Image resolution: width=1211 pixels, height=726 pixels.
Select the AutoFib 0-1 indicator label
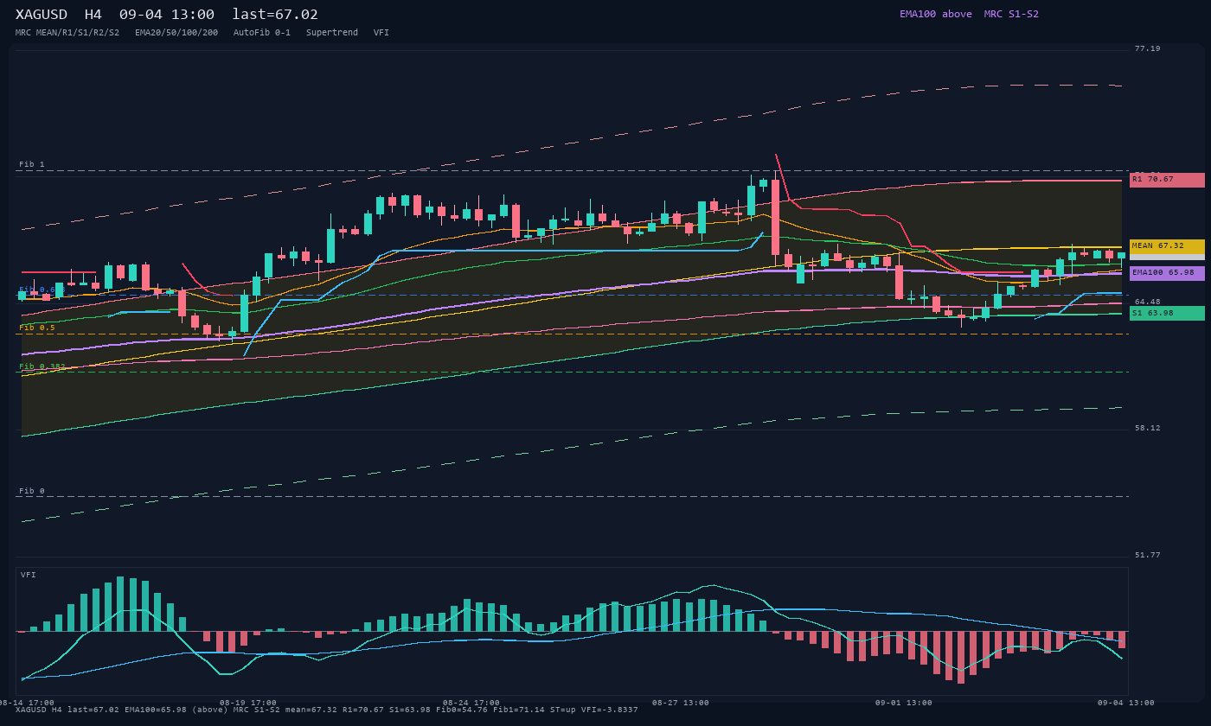[x=262, y=33]
